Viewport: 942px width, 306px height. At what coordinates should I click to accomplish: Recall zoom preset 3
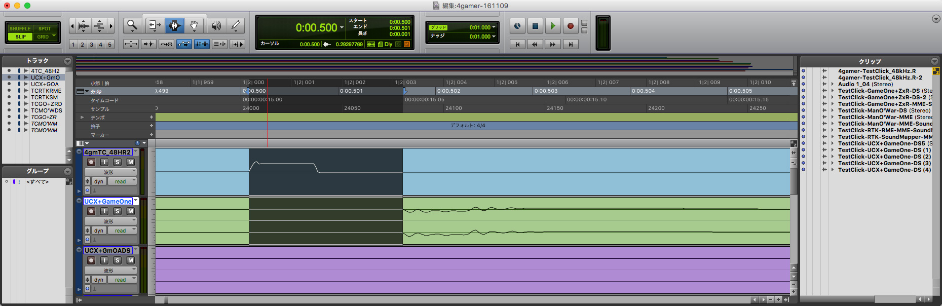click(91, 45)
